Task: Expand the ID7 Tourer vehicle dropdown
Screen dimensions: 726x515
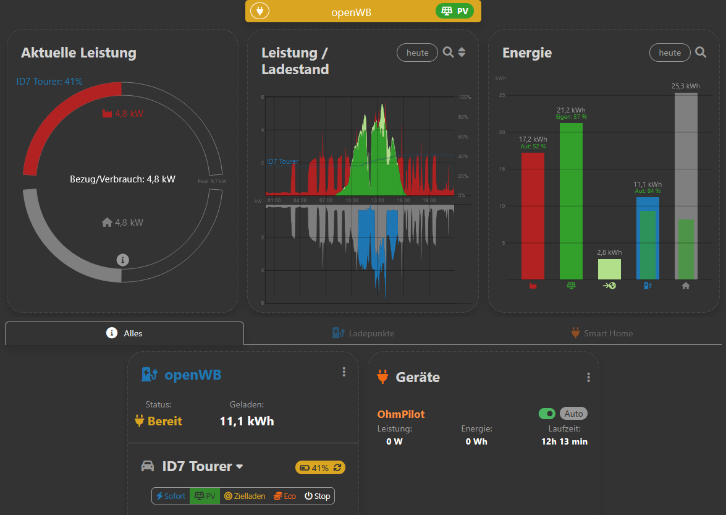Action: pos(239,466)
